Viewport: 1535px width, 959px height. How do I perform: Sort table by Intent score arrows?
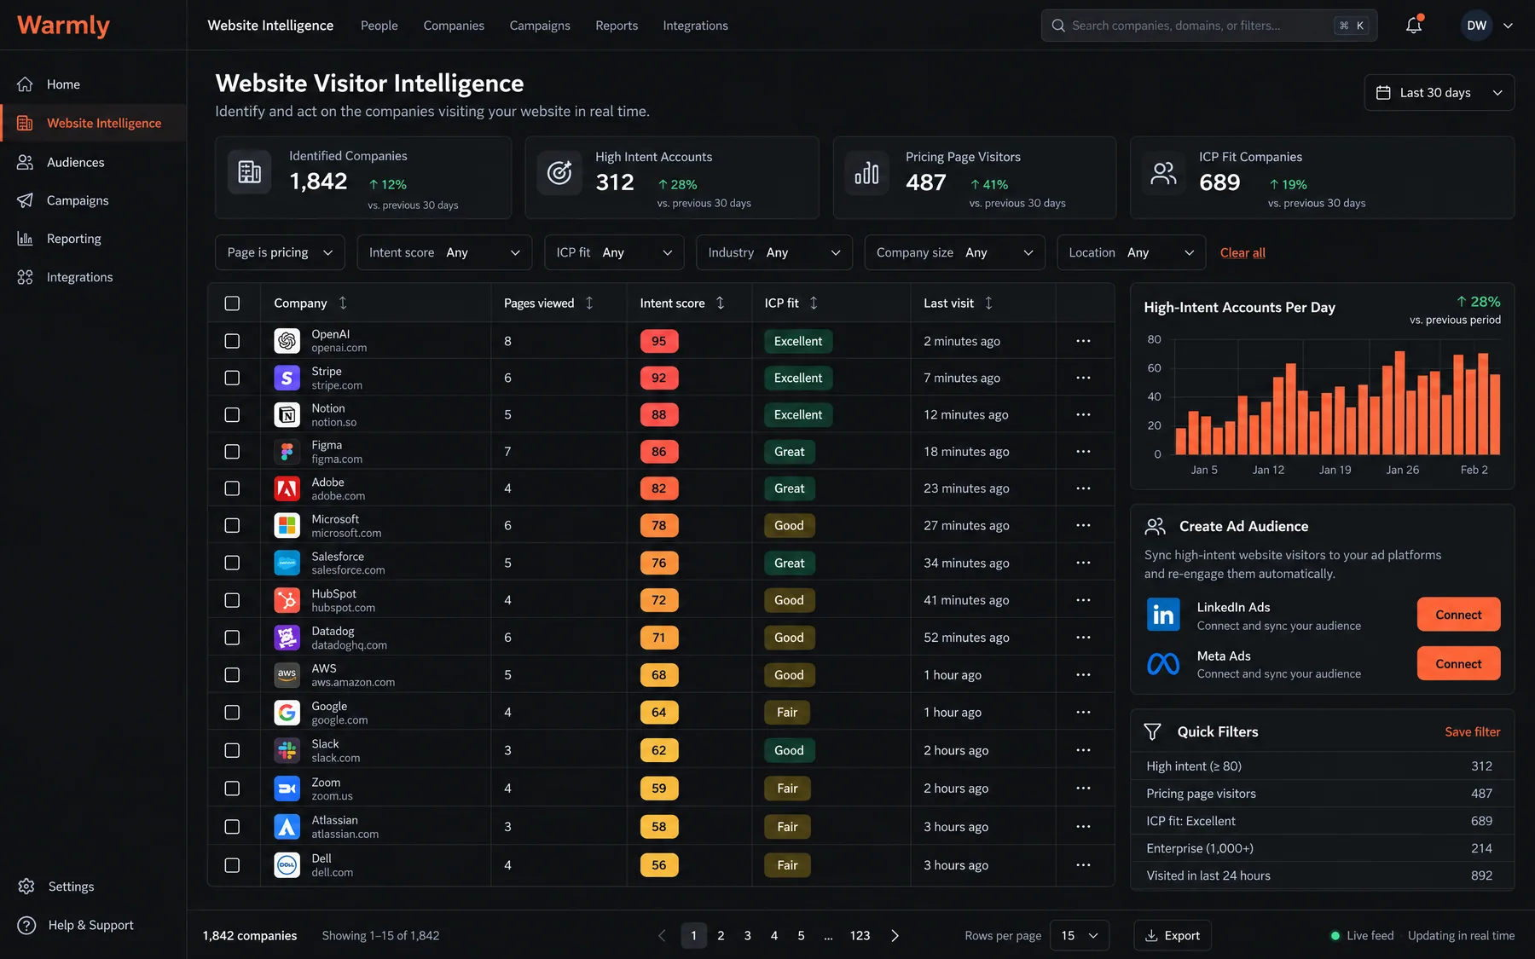coord(721,303)
